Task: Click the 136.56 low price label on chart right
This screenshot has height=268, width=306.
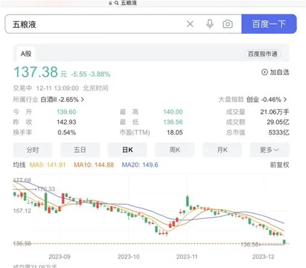Action: click(250, 244)
